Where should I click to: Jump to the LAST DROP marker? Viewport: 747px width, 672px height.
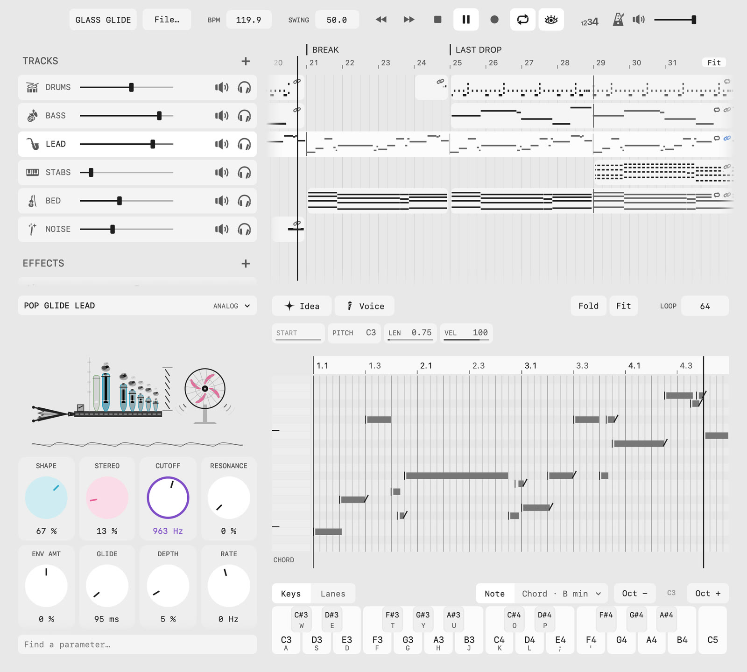[x=478, y=50]
